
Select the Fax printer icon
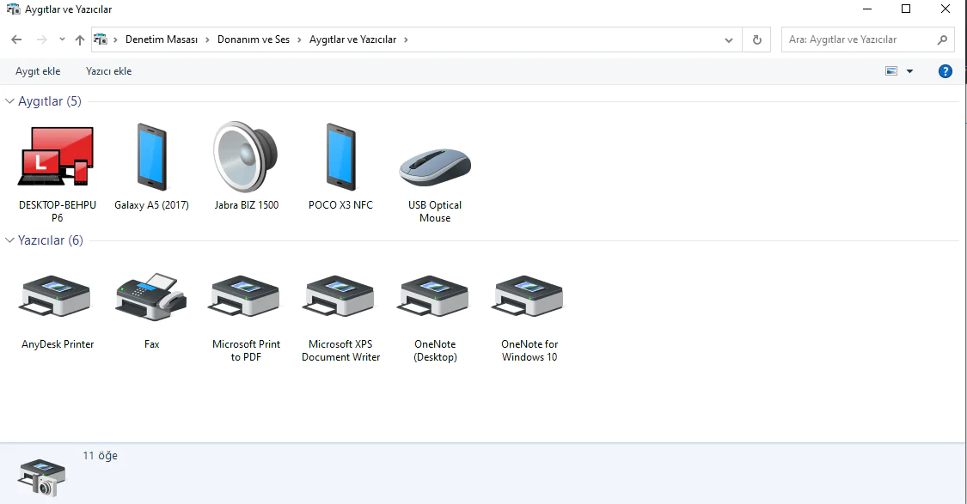150,296
